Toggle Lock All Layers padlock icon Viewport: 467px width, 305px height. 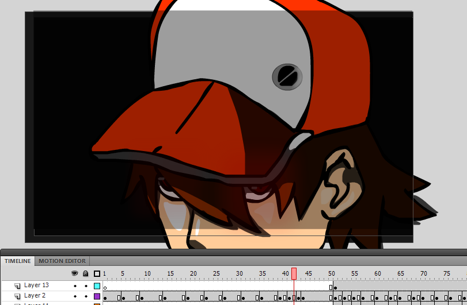click(85, 273)
